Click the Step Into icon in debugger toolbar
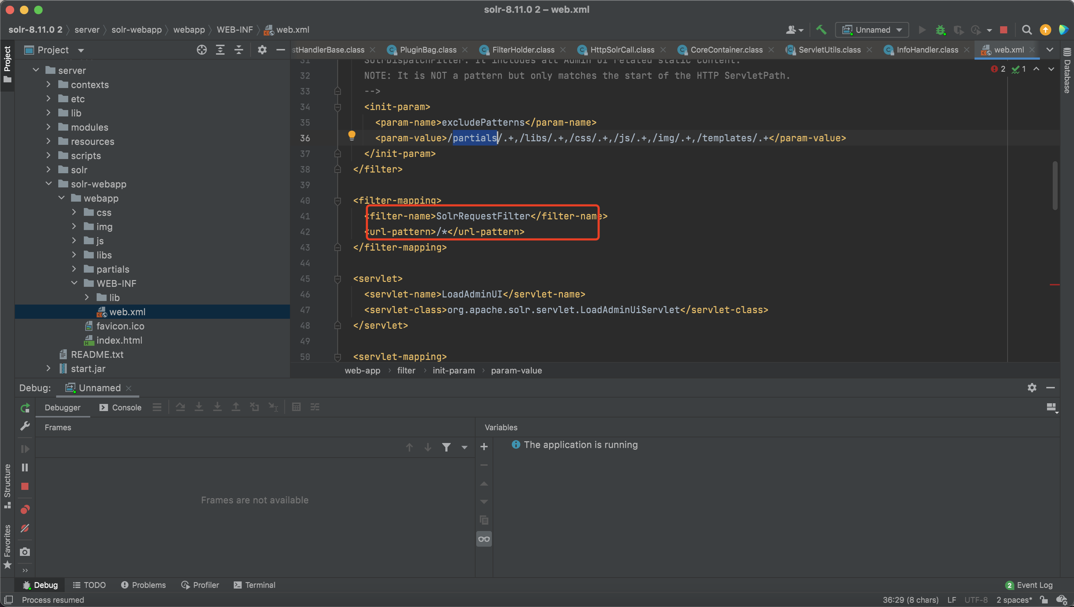 click(199, 407)
